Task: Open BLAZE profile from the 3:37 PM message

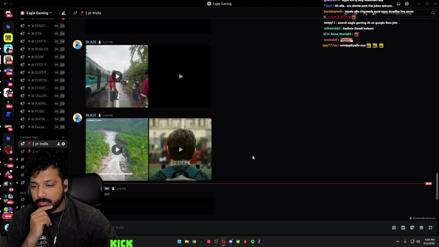Action: click(91, 42)
